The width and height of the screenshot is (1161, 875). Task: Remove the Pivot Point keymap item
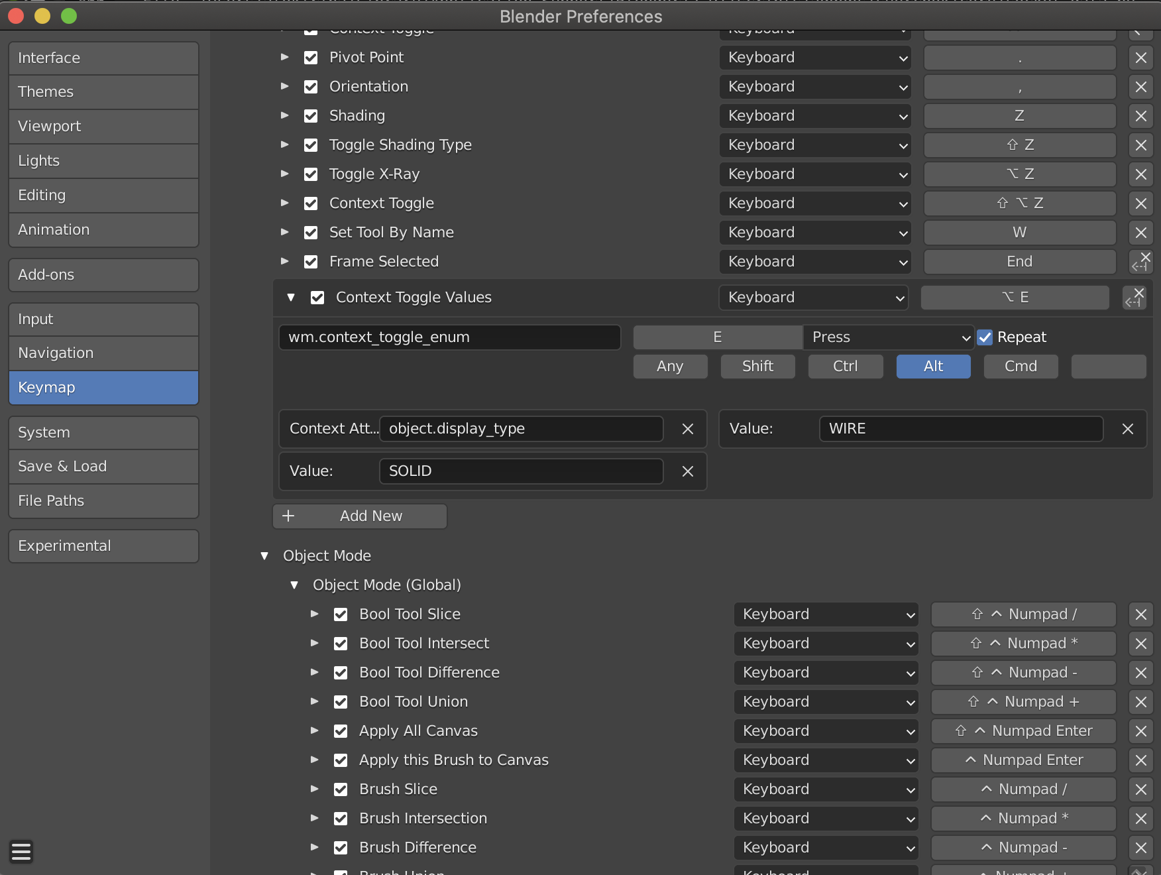click(1140, 58)
